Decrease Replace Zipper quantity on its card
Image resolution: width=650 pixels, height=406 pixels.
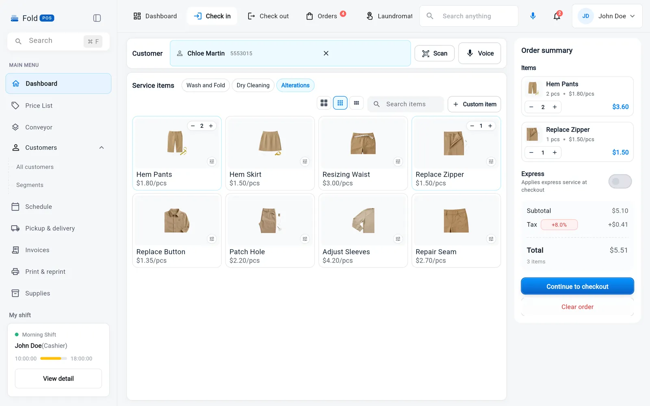[472, 126]
